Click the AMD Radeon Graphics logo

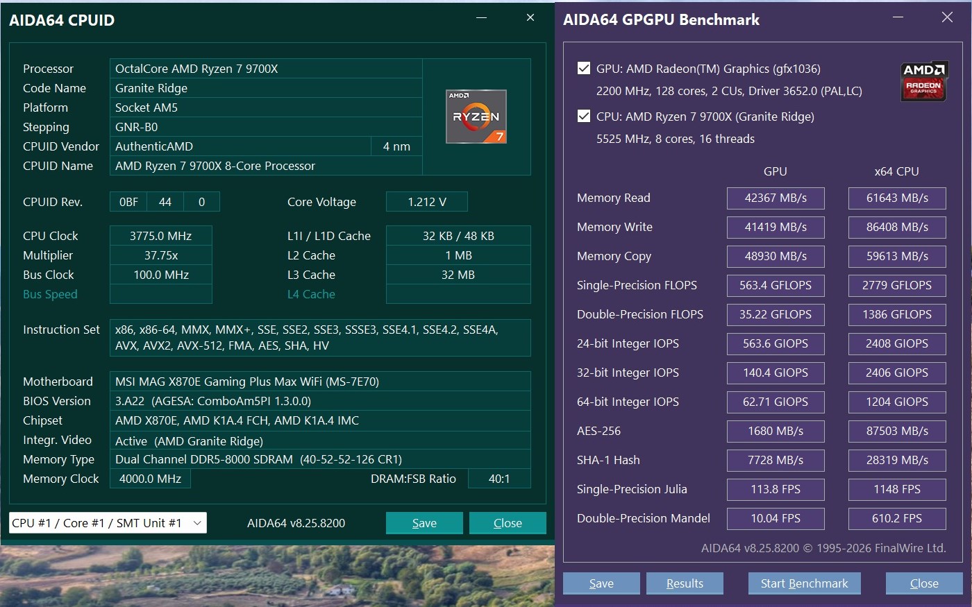pyautogui.click(x=924, y=81)
